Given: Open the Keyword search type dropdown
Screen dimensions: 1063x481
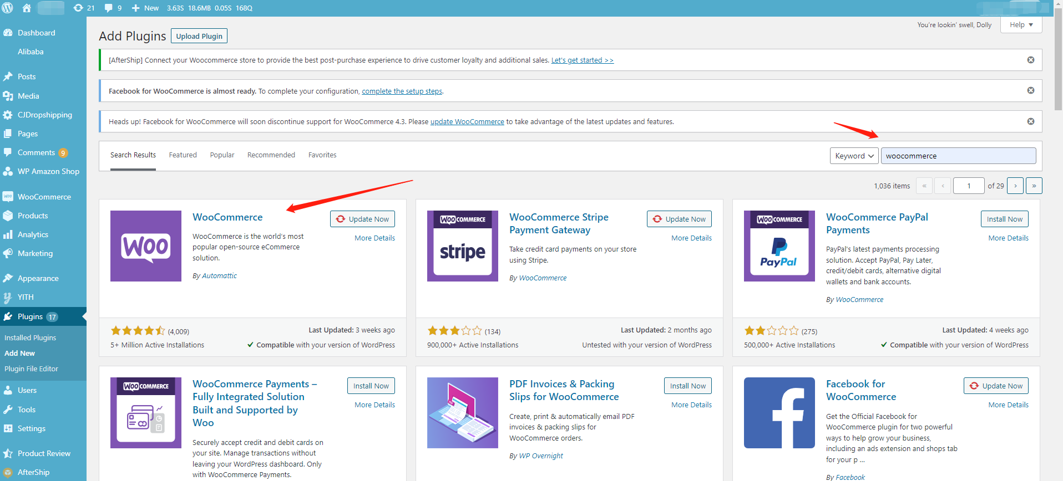Looking at the screenshot, I should 854,156.
